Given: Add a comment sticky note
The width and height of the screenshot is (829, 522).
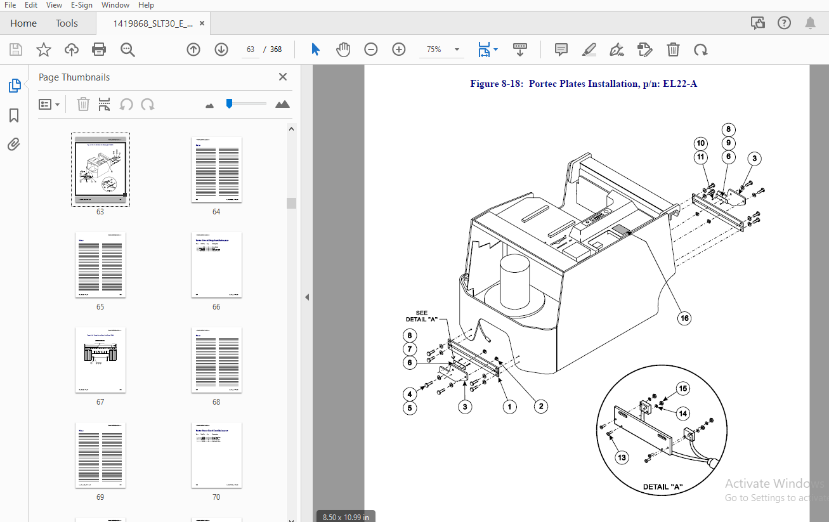Looking at the screenshot, I should [561, 49].
